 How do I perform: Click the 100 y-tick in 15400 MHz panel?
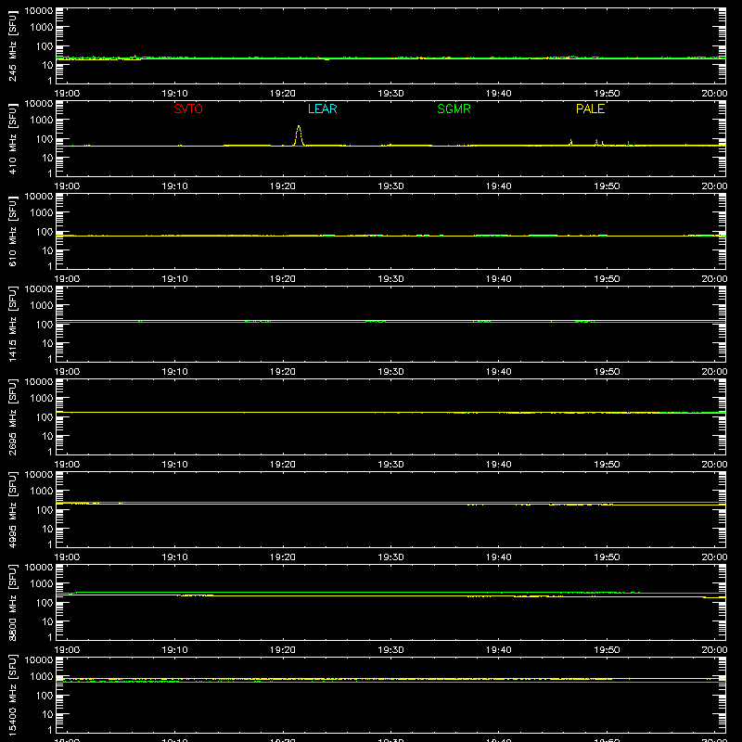tap(45, 696)
